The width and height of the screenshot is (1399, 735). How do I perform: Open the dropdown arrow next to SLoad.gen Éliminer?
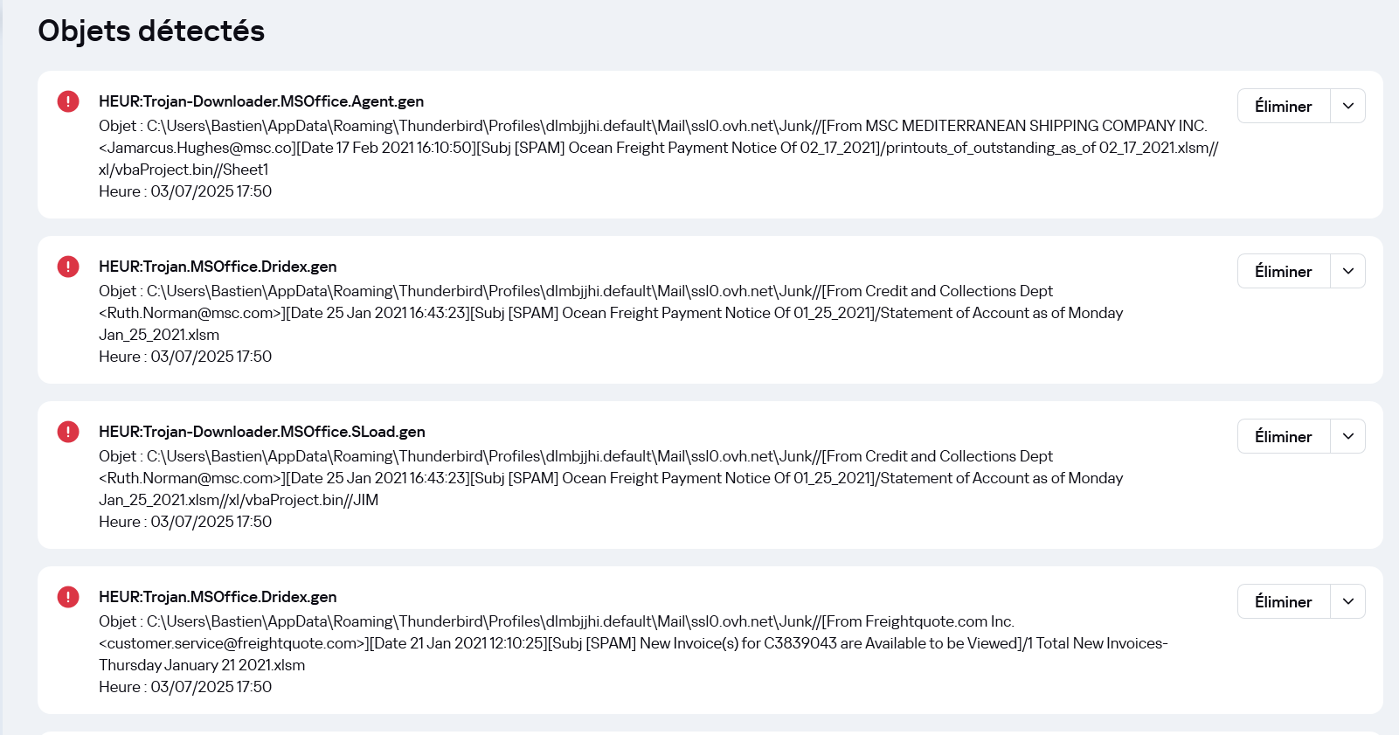(x=1348, y=436)
